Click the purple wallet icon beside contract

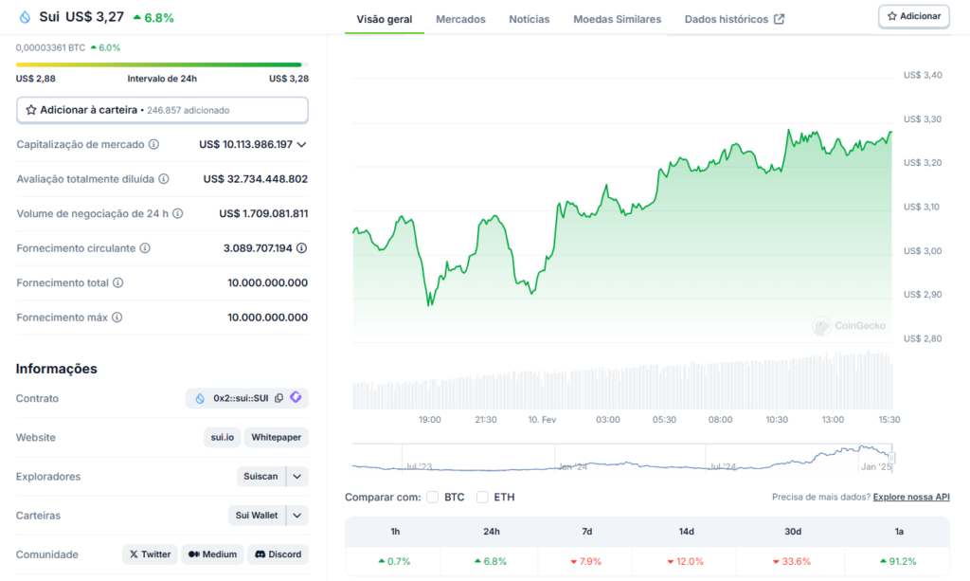coord(296,397)
